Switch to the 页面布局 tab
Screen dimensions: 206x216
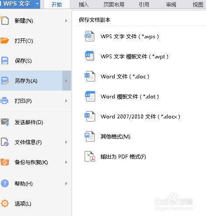point(114,5)
